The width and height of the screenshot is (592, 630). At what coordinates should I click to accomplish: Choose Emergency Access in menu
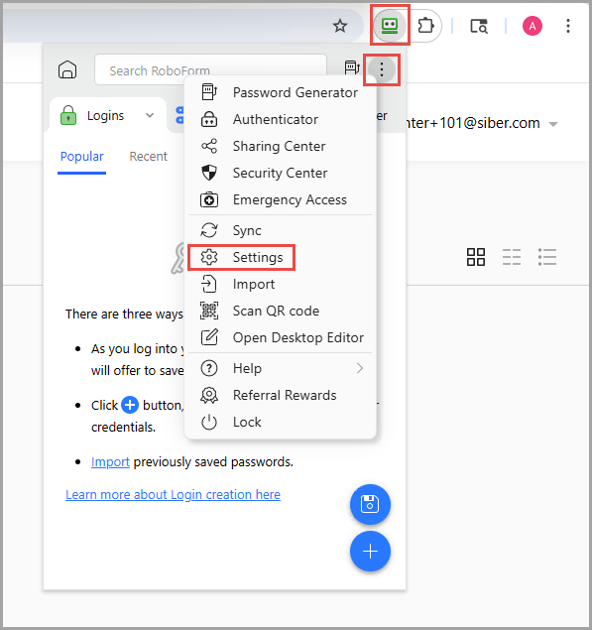coord(281,199)
